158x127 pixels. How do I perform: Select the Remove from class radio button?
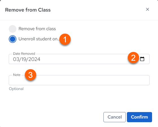click(13, 29)
